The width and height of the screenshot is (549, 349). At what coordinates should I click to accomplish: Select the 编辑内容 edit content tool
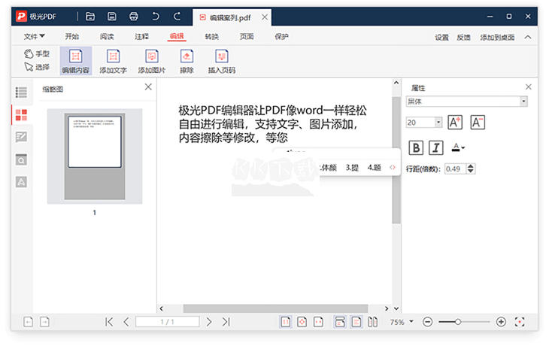(75, 61)
